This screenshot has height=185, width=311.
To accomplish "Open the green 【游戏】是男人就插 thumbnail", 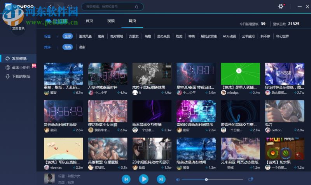I will tap(240, 74).
